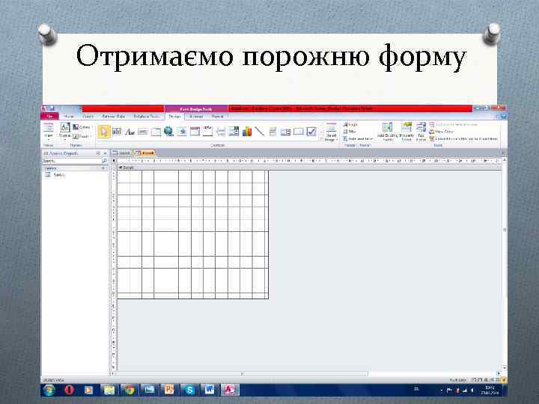Open the Windows Start button
The width and height of the screenshot is (539, 404).
(x=49, y=390)
